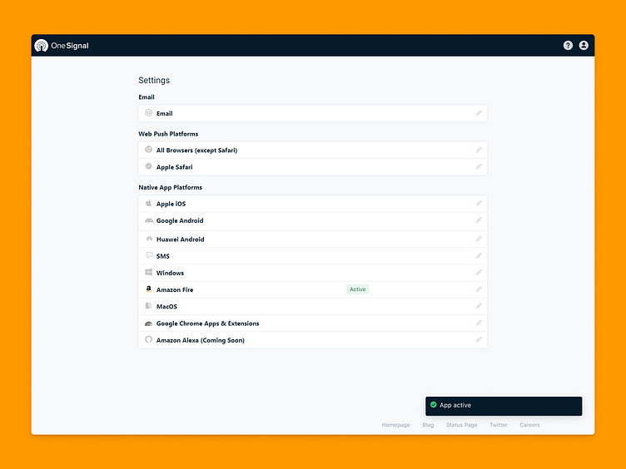
Task: Open the Careers footer link
Action: point(529,425)
